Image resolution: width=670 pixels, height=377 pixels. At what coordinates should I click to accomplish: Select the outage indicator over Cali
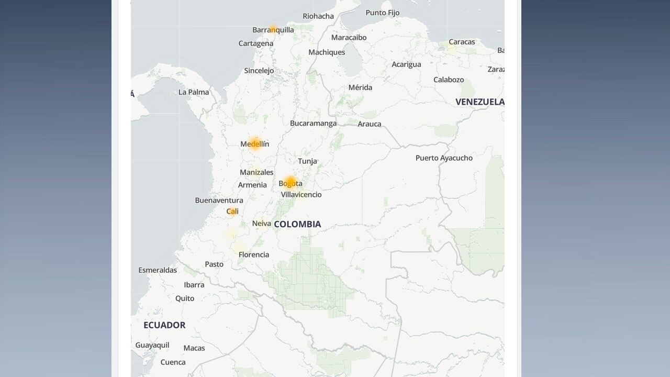[x=231, y=210]
